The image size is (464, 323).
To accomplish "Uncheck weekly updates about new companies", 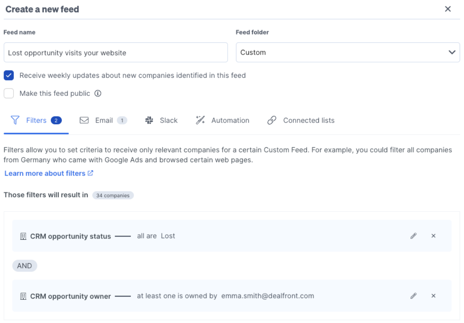I will pyautogui.click(x=9, y=75).
